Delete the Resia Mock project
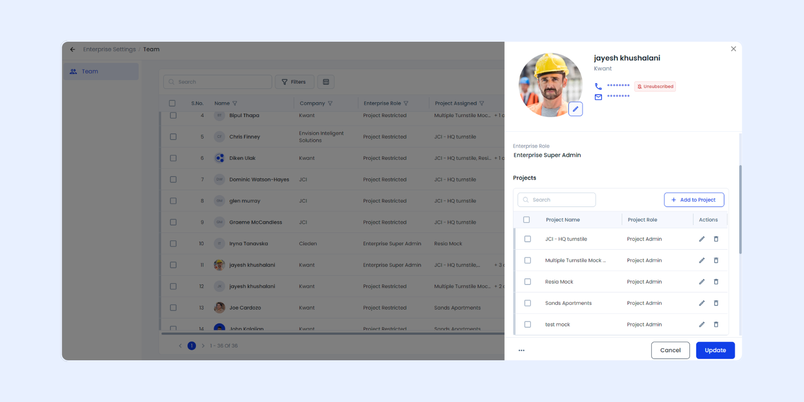Screen dimensions: 804x402 [716, 282]
